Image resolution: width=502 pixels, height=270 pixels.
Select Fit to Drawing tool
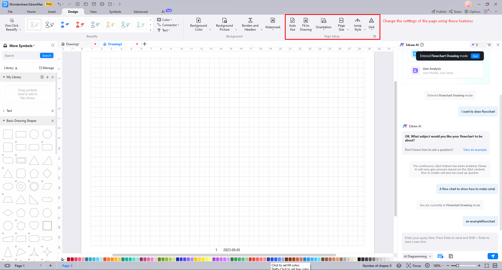pos(306,25)
